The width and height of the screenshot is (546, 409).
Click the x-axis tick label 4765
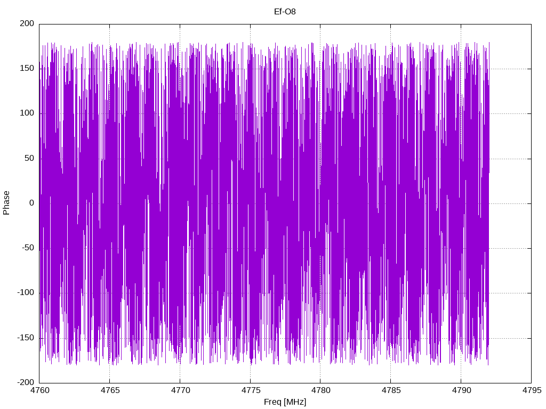coord(110,390)
